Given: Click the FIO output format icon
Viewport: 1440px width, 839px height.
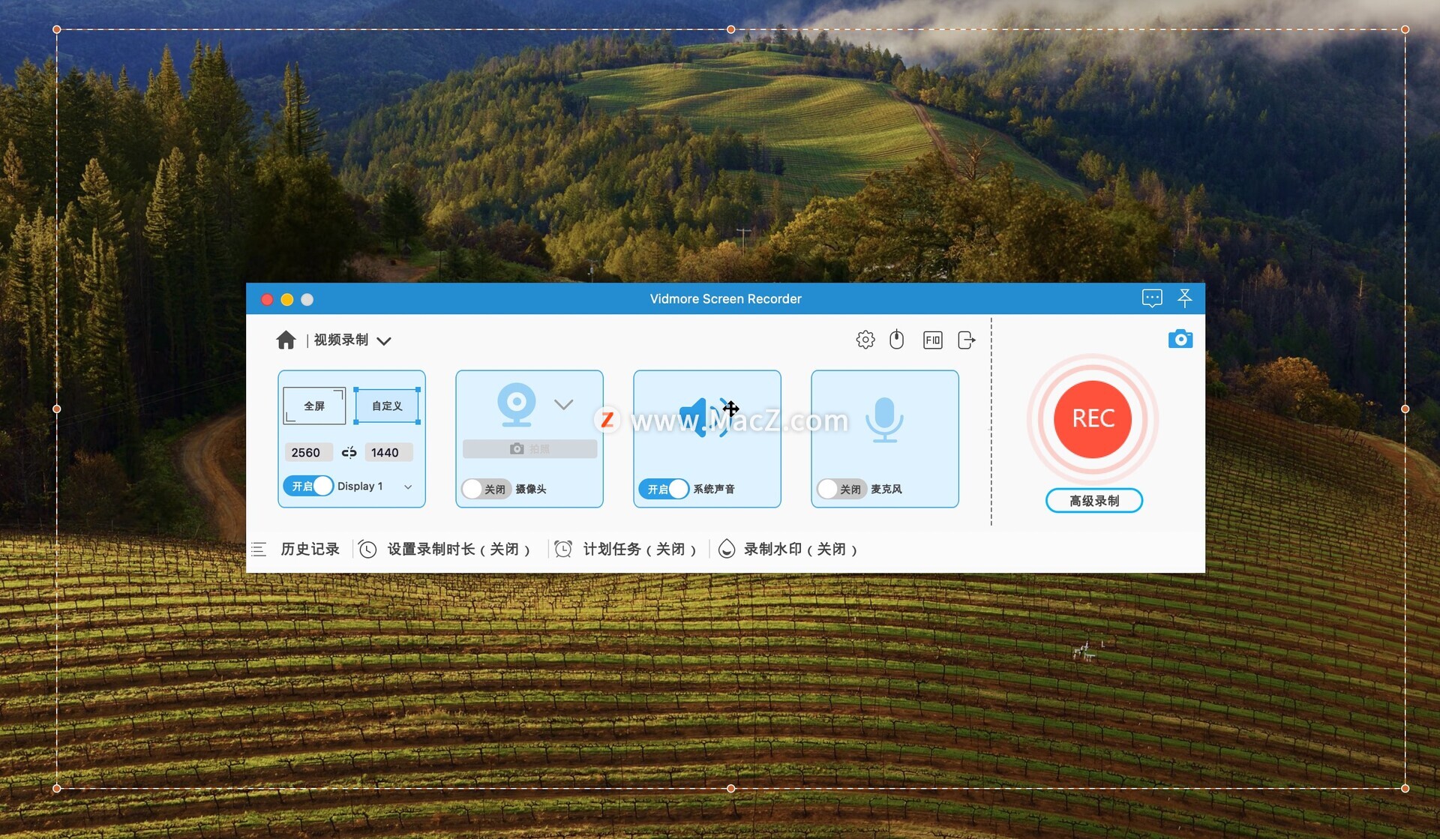Looking at the screenshot, I should 933,340.
